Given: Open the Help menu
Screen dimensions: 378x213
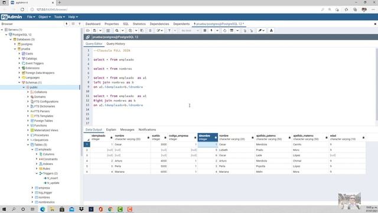Looking at the screenshot, I should pos(73,17).
